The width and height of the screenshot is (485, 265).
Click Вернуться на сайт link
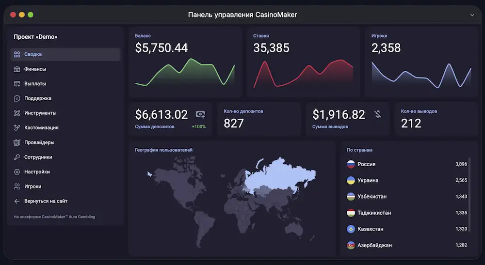click(46, 201)
